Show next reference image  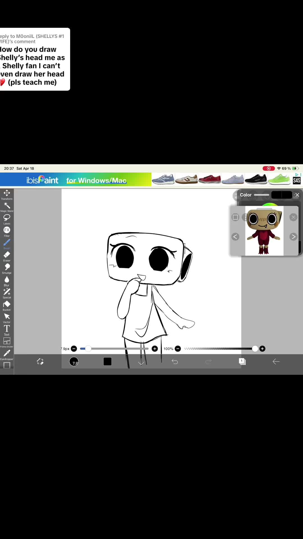point(293,237)
